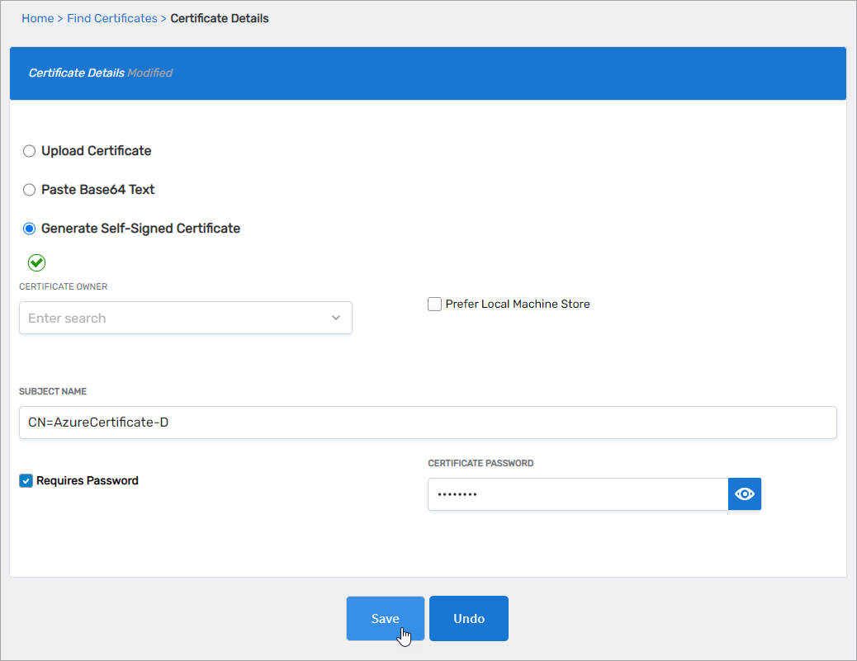This screenshot has width=857, height=661.
Task: Enable Prefer Local Machine Store checkbox
Action: tap(434, 305)
